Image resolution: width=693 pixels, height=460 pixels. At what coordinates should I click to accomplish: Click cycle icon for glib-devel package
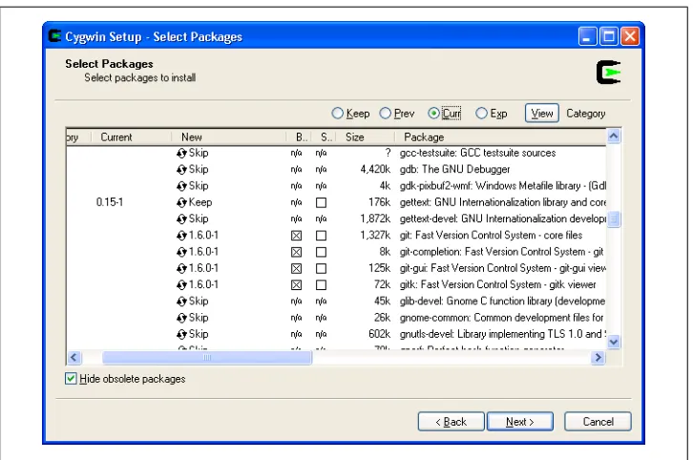click(x=181, y=302)
